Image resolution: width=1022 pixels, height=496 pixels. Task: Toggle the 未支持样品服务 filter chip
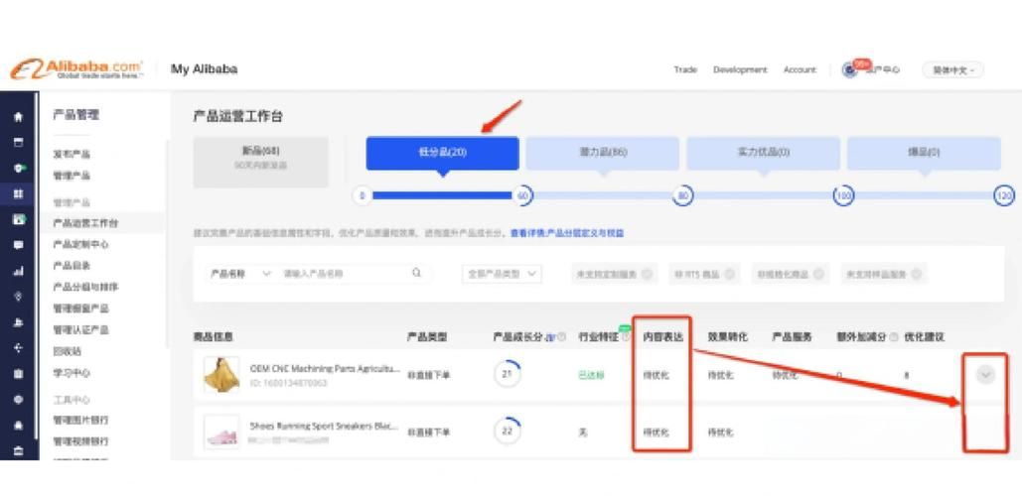[x=883, y=274]
